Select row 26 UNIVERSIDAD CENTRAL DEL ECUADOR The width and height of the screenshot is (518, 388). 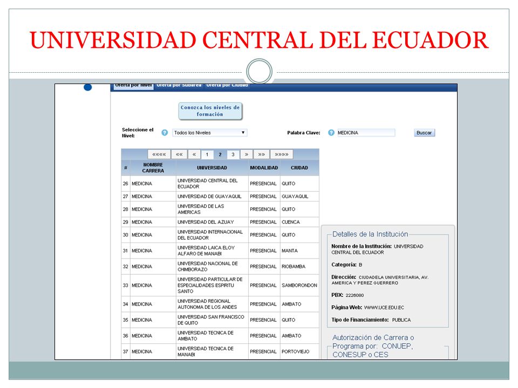coord(220,183)
